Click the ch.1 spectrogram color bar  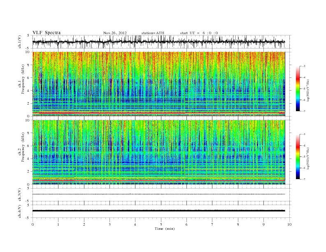click(x=298, y=89)
